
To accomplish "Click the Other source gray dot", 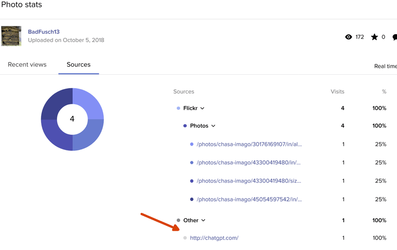I will coord(178,220).
